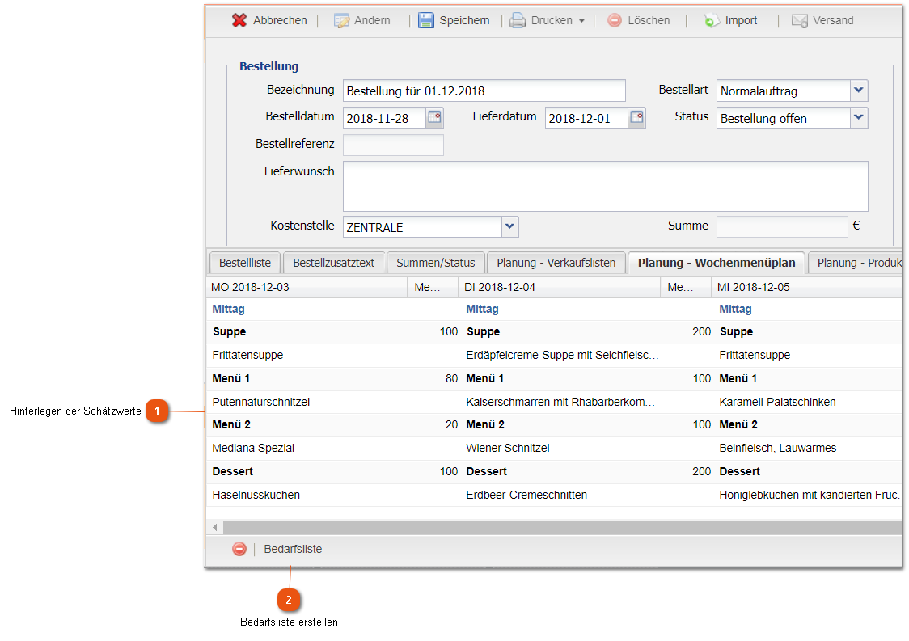The image size is (909, 641).
Task: Select the Wiener Schnitzel entry
Action: point(508,448)
